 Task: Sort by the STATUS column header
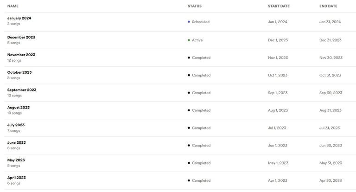[195, 6]
